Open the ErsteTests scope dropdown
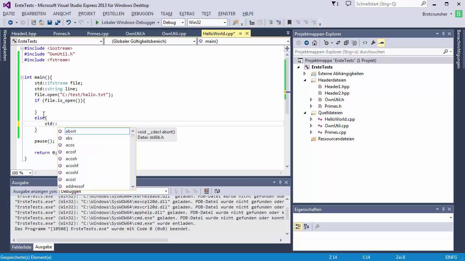This screenshot has width=465, height=261. tap(57, 41)
